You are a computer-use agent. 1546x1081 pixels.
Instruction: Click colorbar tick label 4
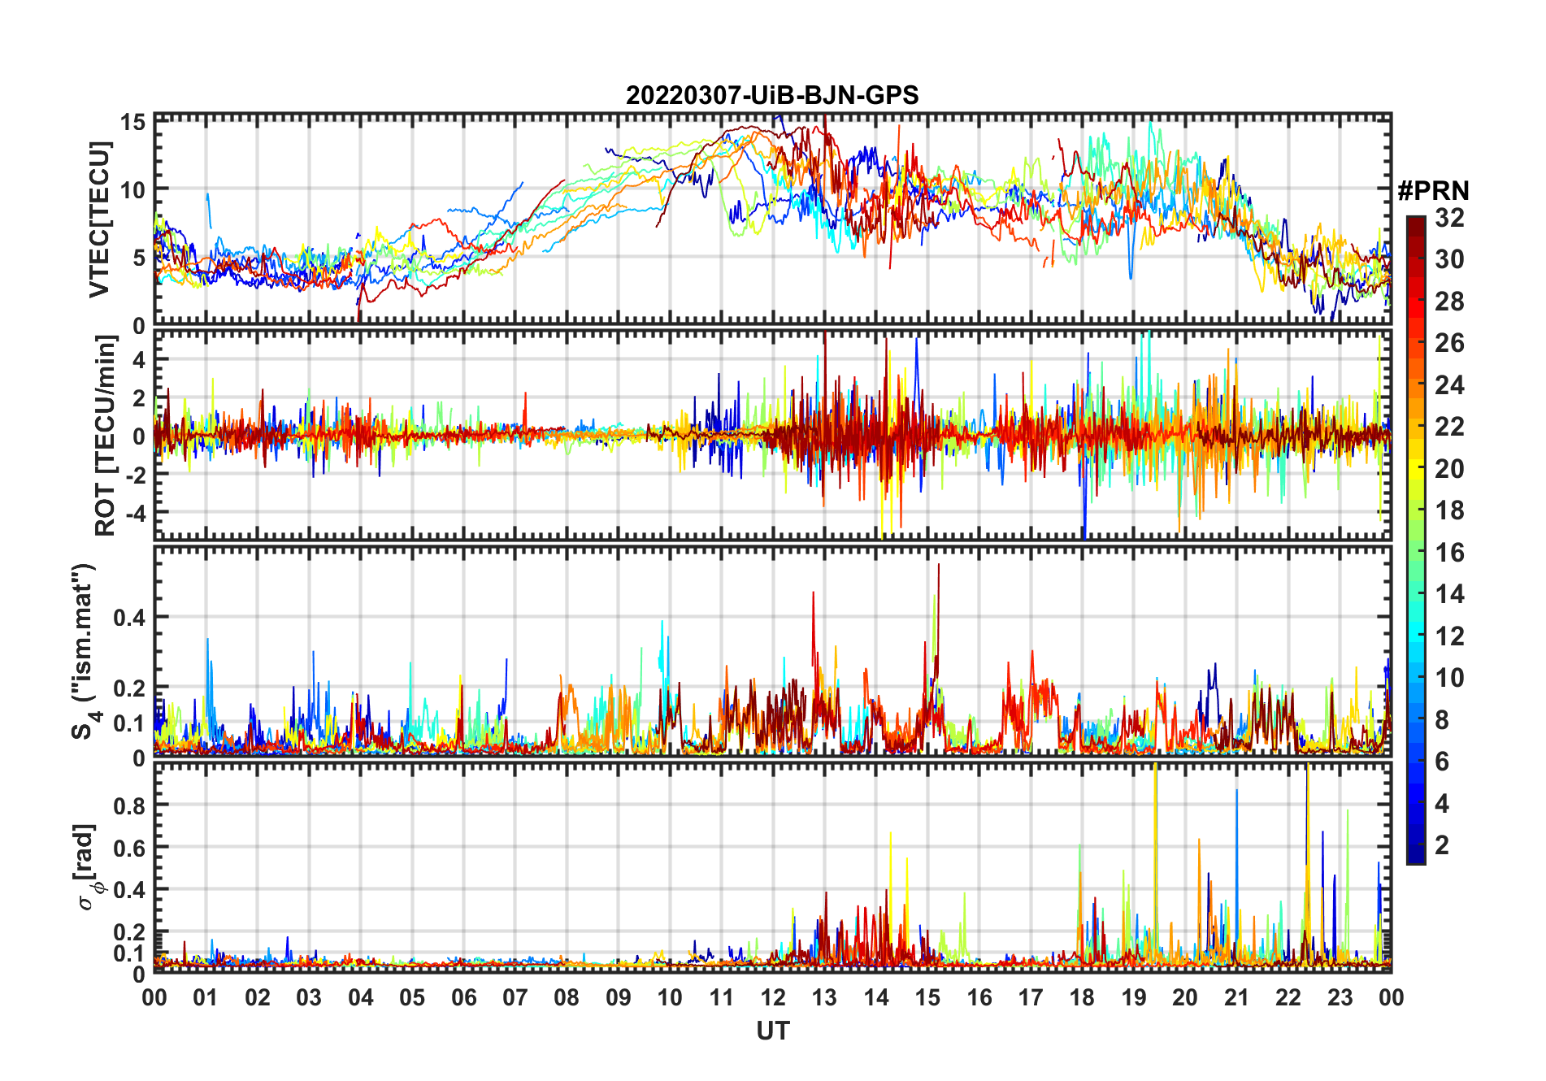1442,804
